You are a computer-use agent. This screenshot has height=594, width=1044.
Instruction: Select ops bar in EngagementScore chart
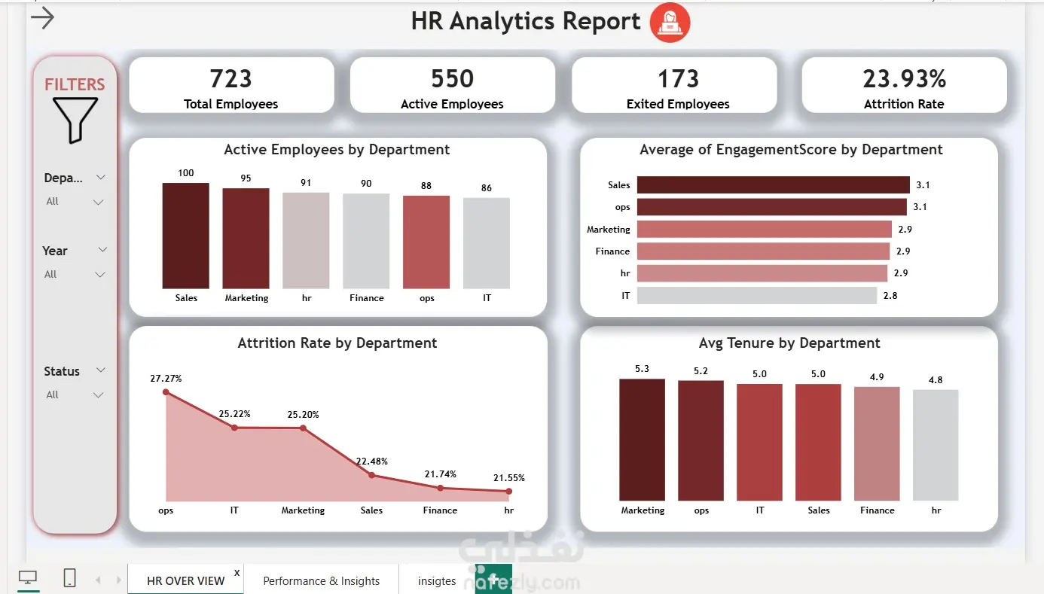(772, 207)
